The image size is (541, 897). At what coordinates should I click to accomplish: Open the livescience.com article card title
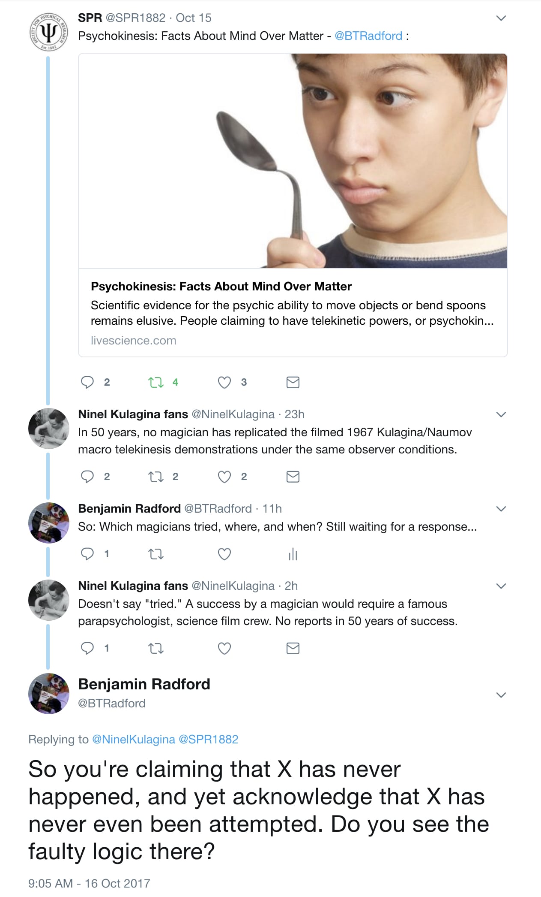[x=221, y=286]
